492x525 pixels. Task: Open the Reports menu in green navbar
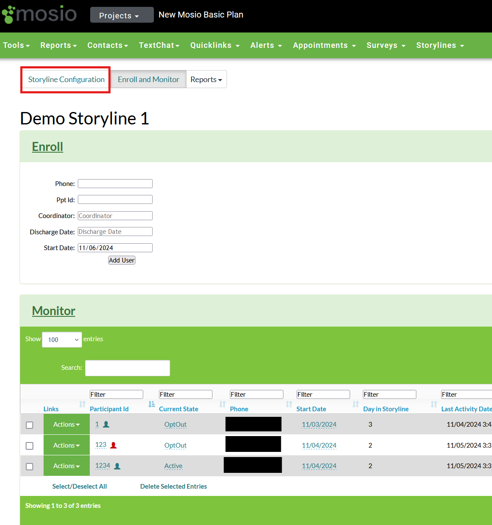[x=59, y=45]
